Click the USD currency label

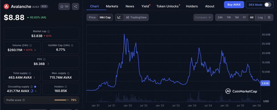pyautogui.click(x=266, y=101)
